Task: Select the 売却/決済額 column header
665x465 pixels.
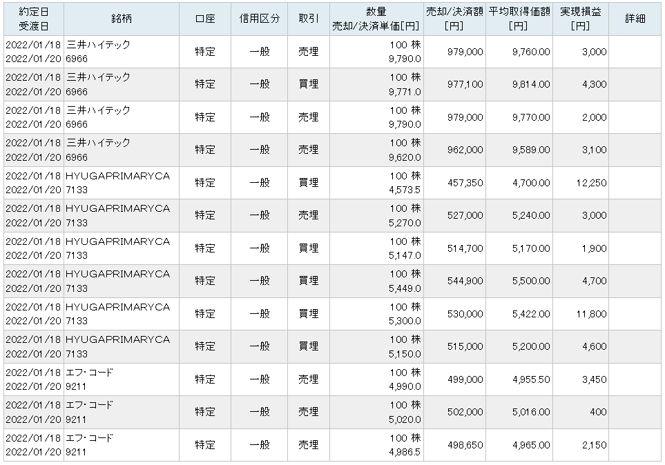Action: 454,19
